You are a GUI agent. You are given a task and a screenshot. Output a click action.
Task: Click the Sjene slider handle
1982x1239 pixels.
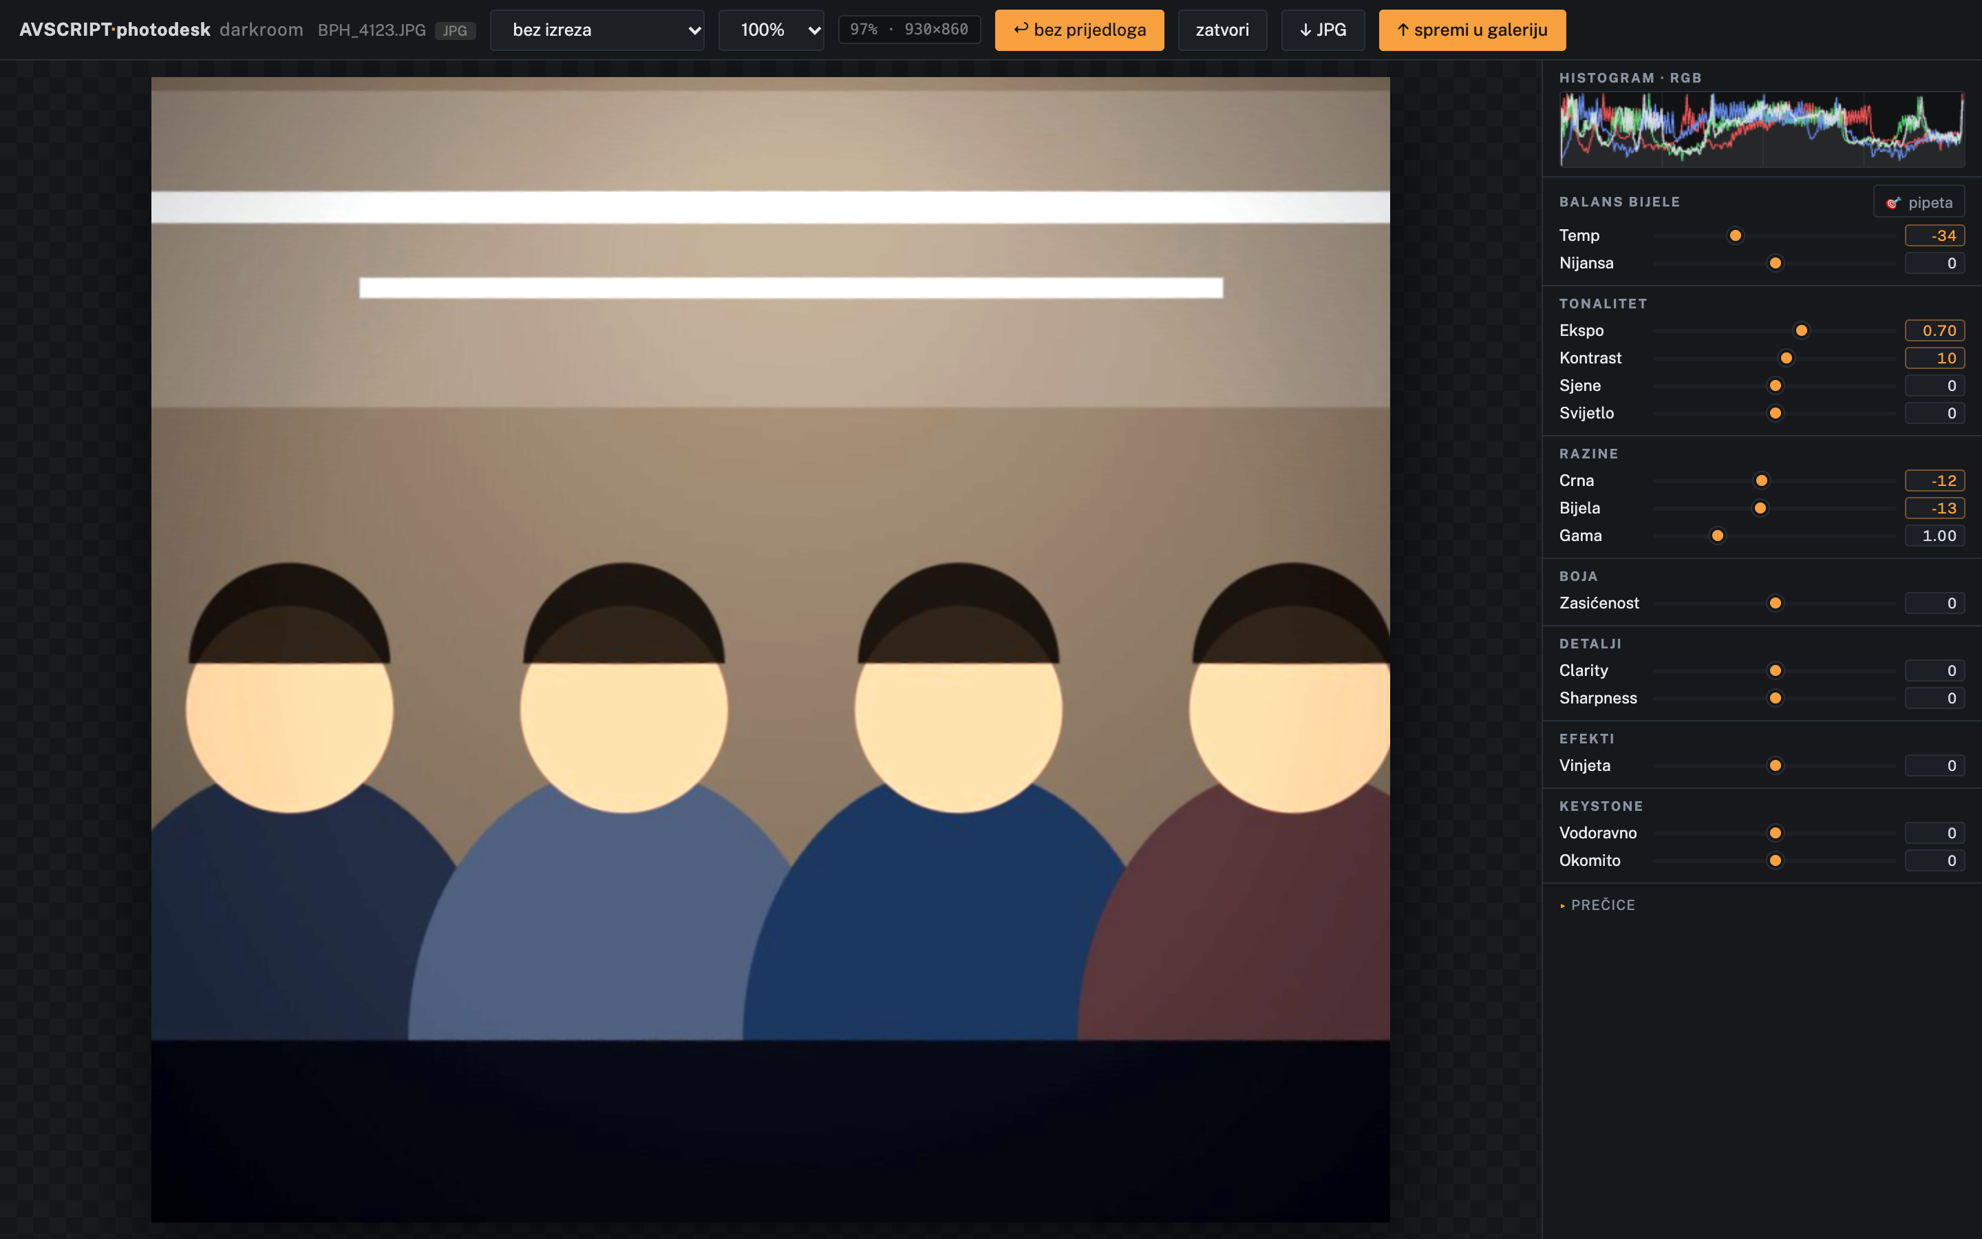[x=1775, y=386]
